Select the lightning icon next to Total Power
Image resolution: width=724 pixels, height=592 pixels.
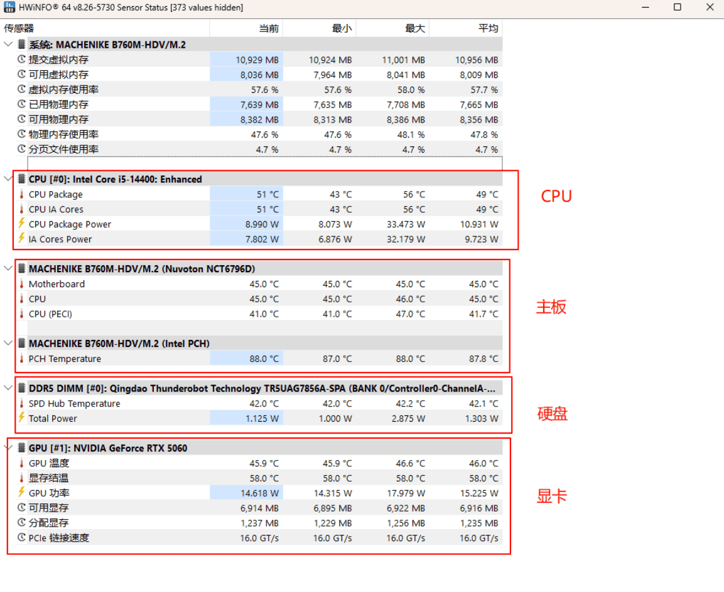(x=21, y=418)
